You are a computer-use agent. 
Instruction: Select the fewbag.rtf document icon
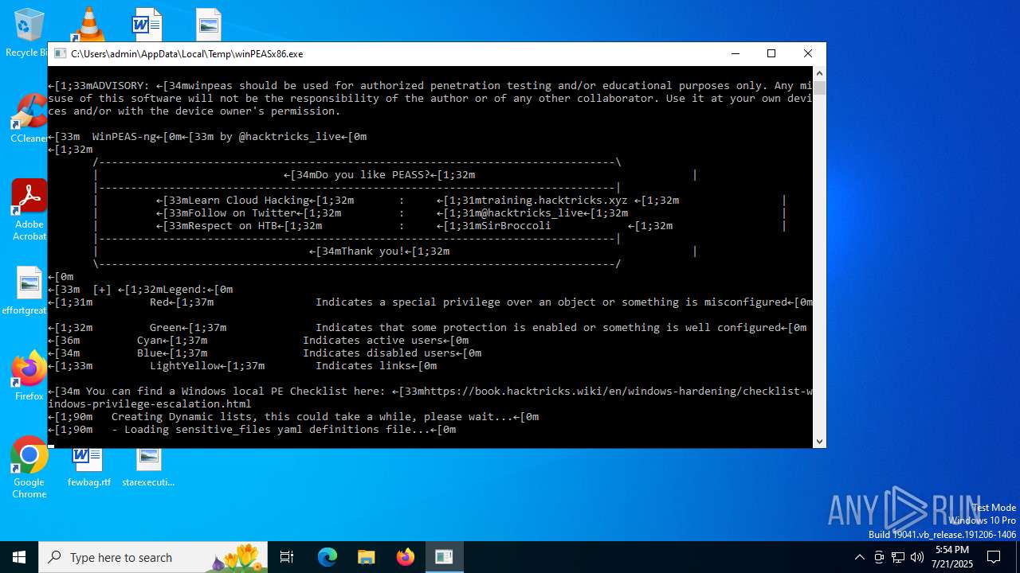[89, 468]
